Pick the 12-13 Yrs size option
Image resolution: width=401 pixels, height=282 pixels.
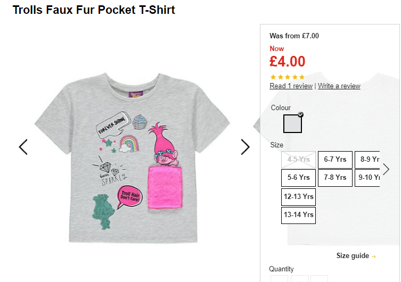(x=298, y=197)
